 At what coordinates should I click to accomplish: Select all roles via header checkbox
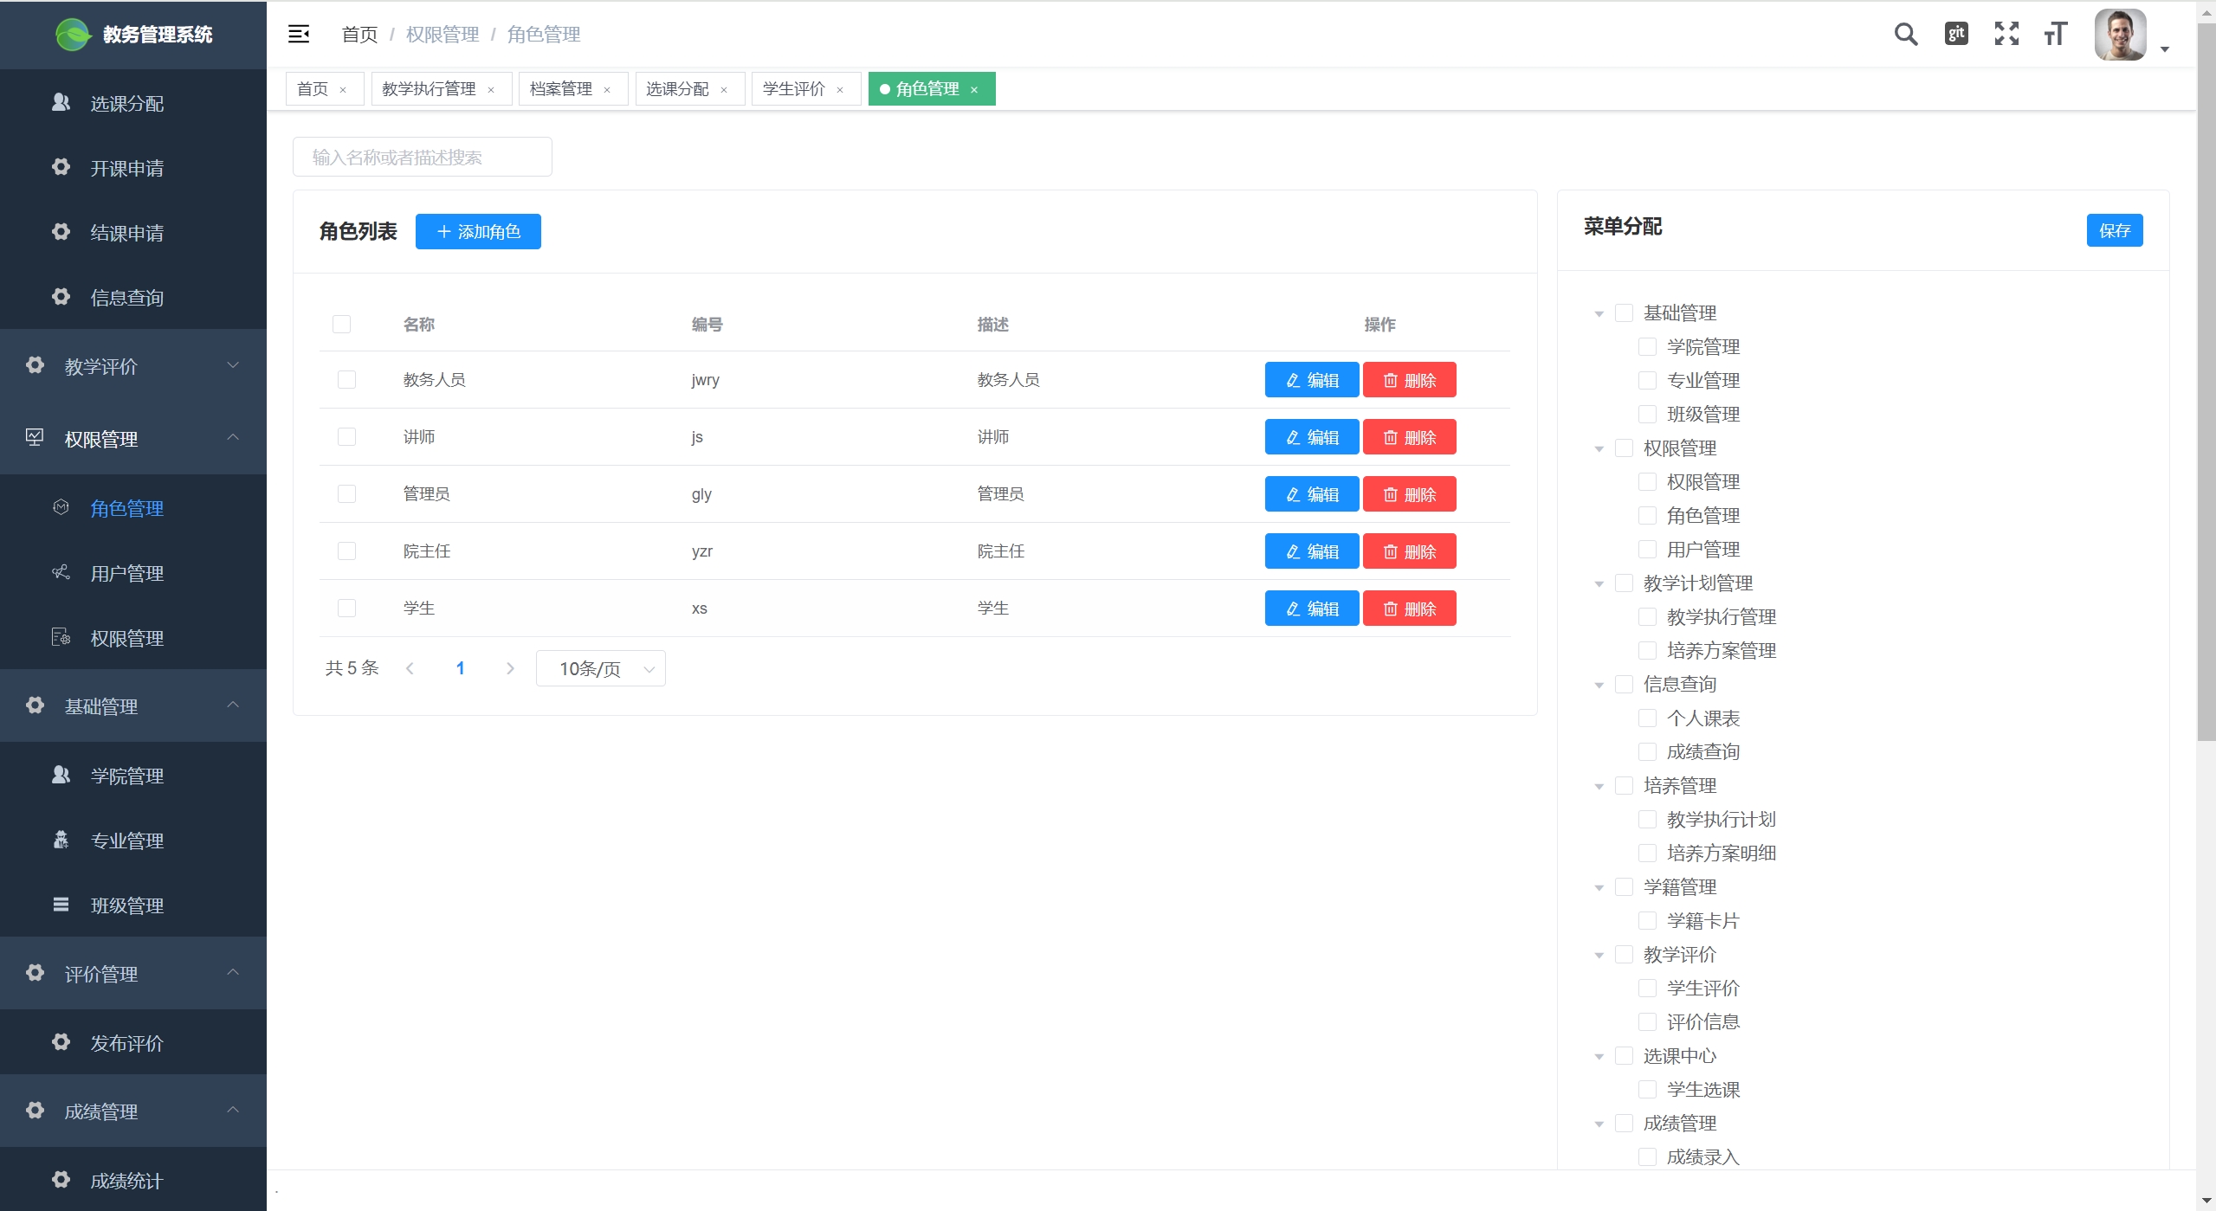[x=341, y=325]
